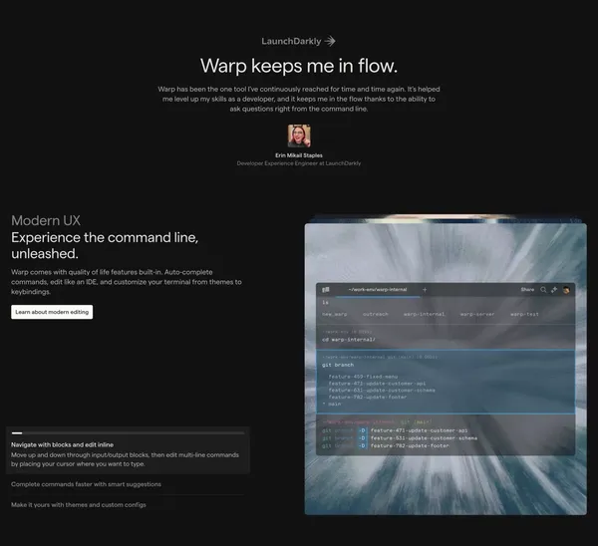This screenshot has width=598, height=546.
Task: Click the Warp keeps me in flow heading
Action: pos(299,66)
